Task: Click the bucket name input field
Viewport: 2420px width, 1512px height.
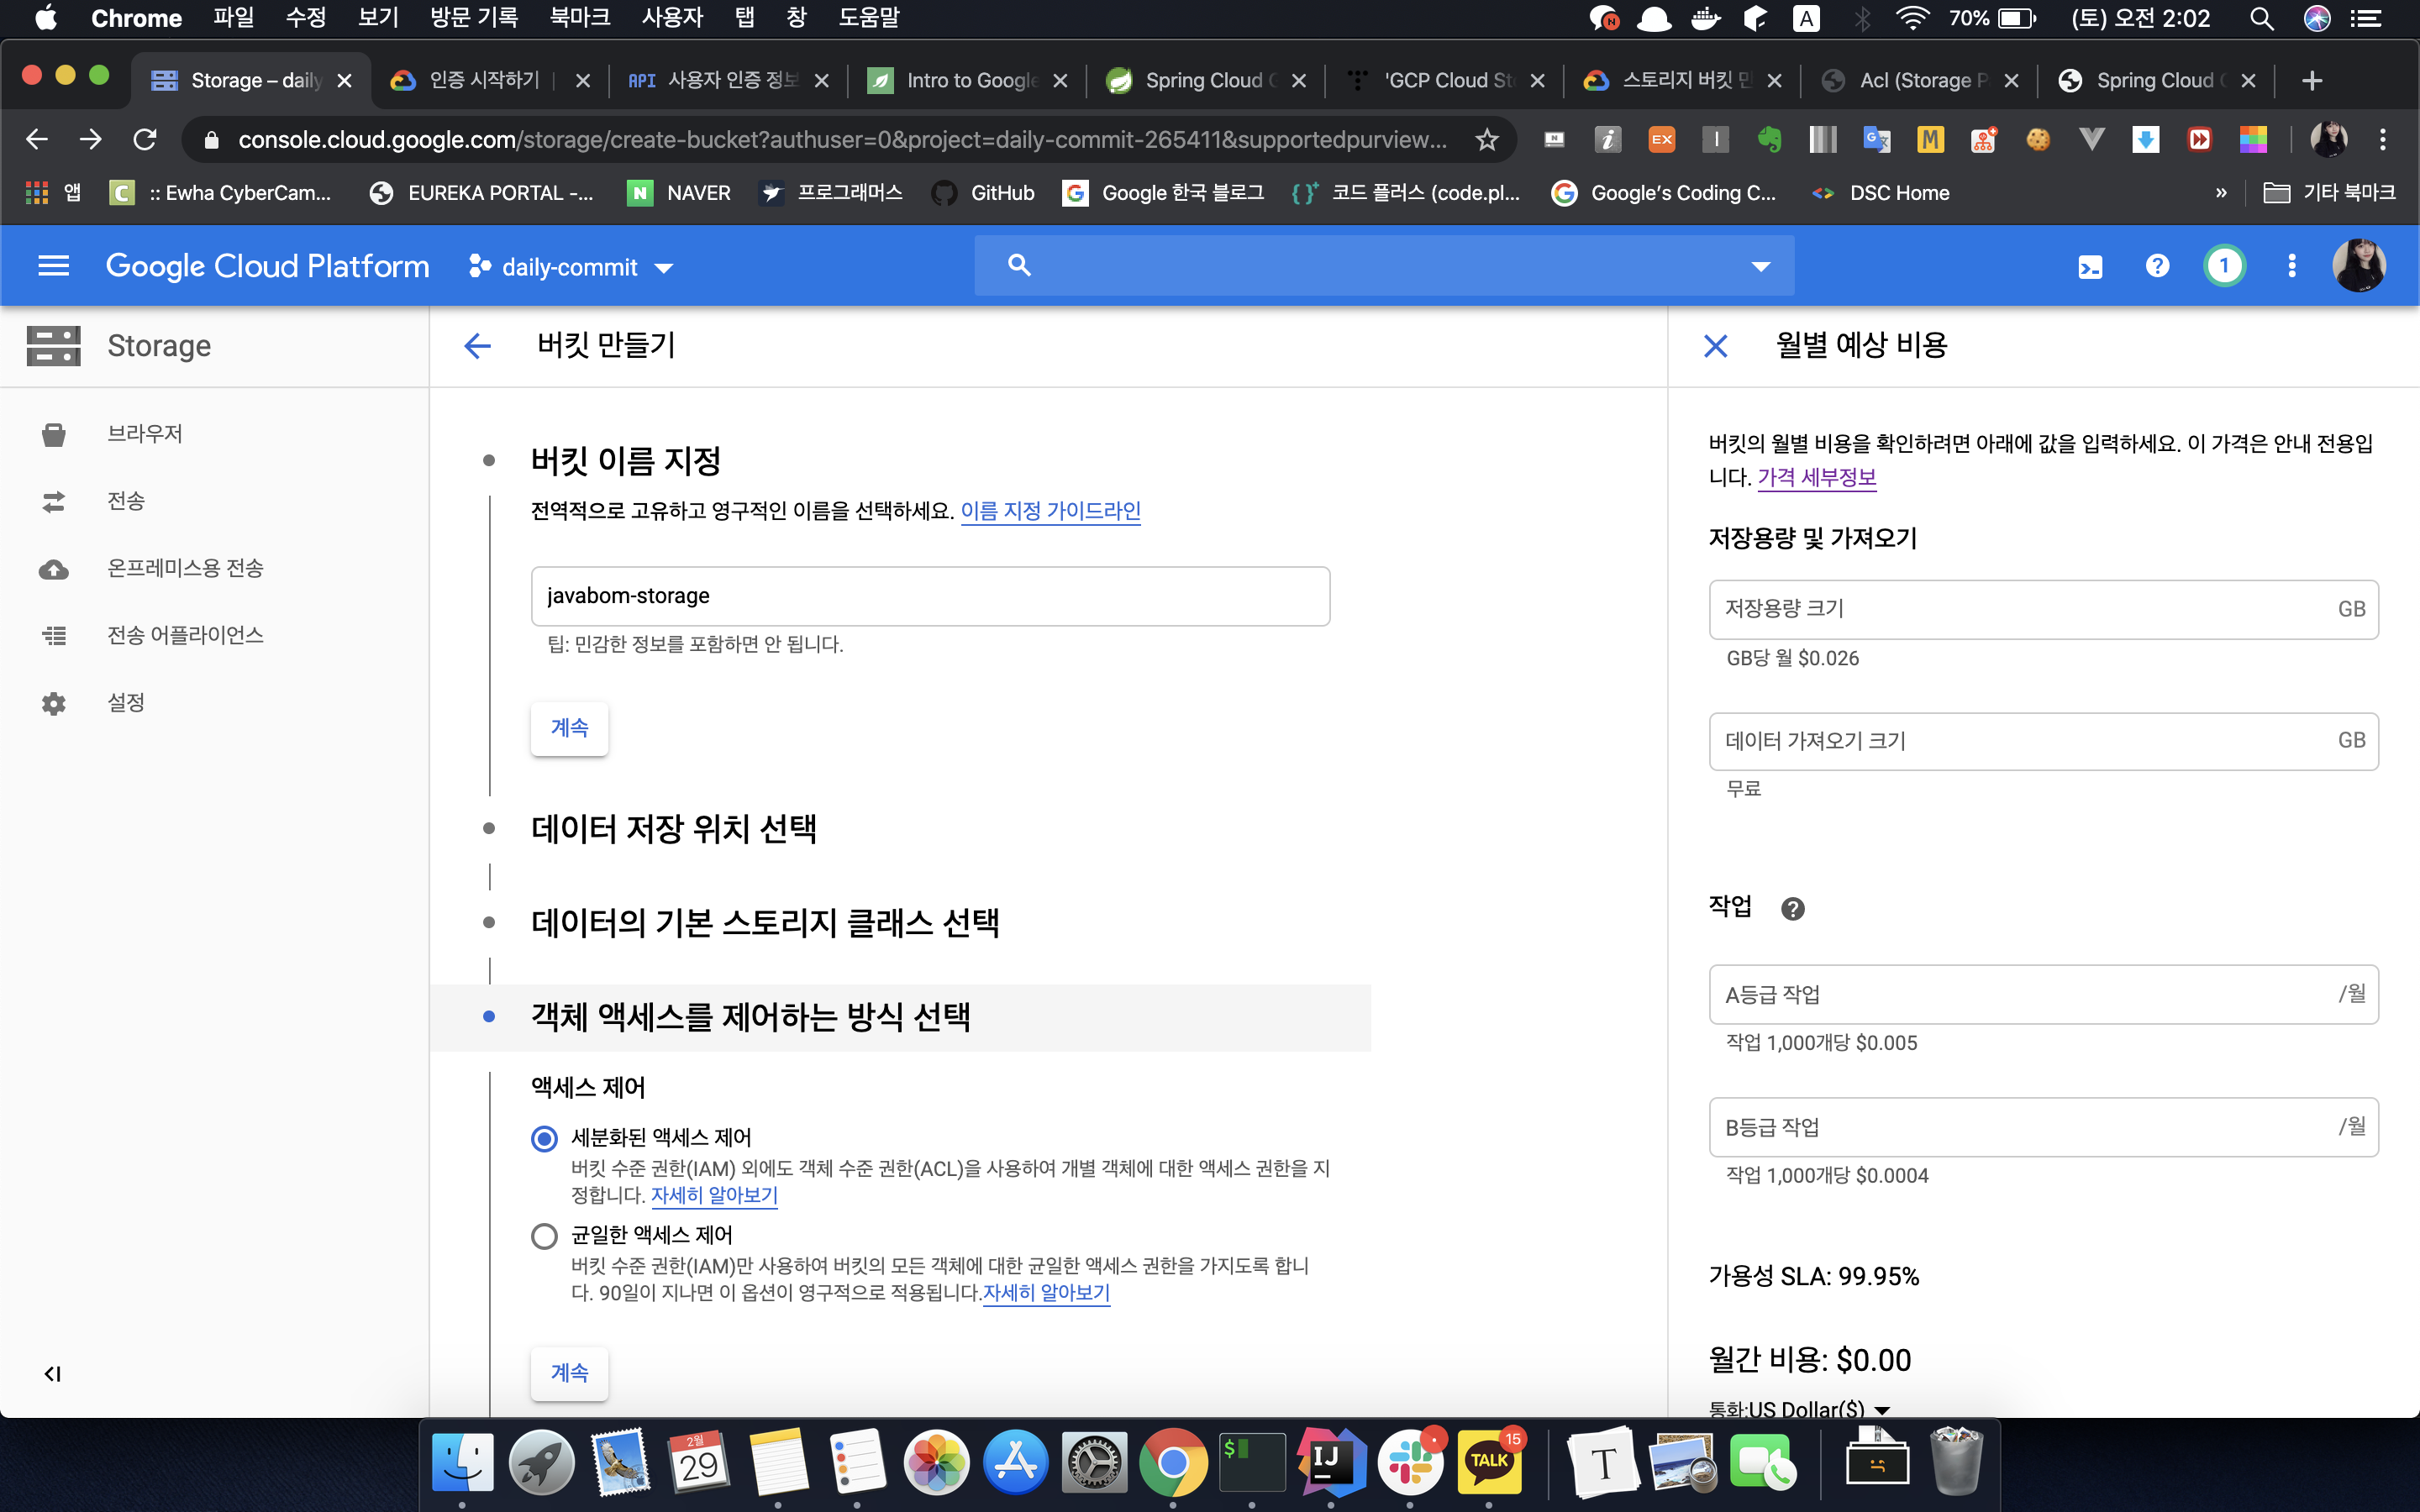Action: [930, 596]
